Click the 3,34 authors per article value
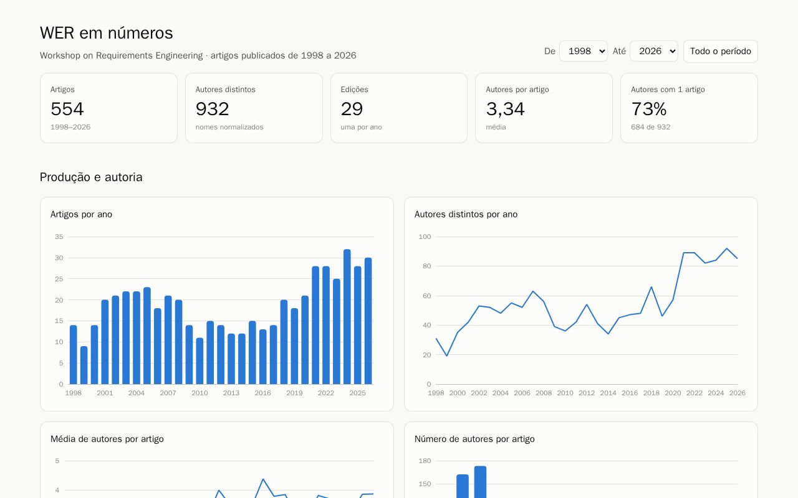This screenshot has width=798, height=498. [506, 109]
